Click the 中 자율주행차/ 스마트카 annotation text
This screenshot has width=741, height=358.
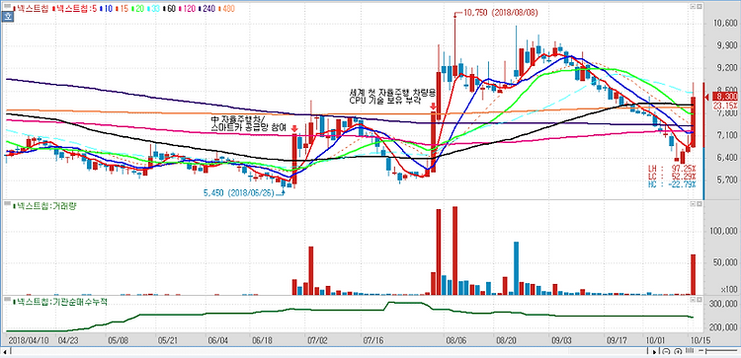(x=249, y=123)
